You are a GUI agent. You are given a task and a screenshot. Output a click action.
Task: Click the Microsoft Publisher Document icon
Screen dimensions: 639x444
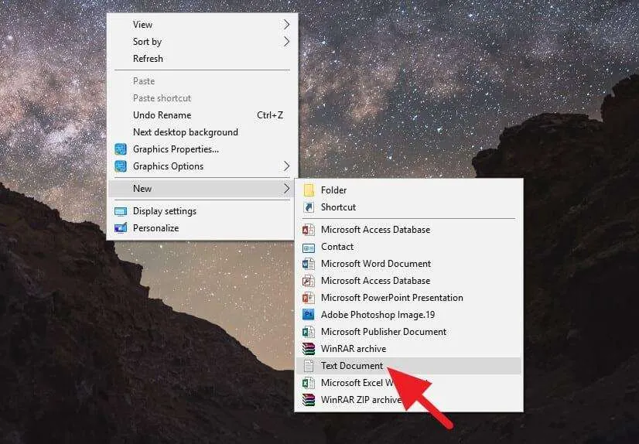click(309, 332)
